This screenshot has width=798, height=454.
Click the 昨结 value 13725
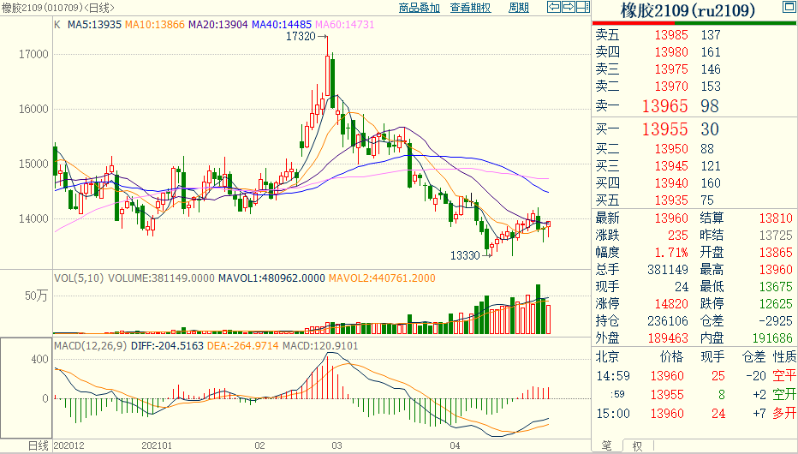(x=776, y=236)
